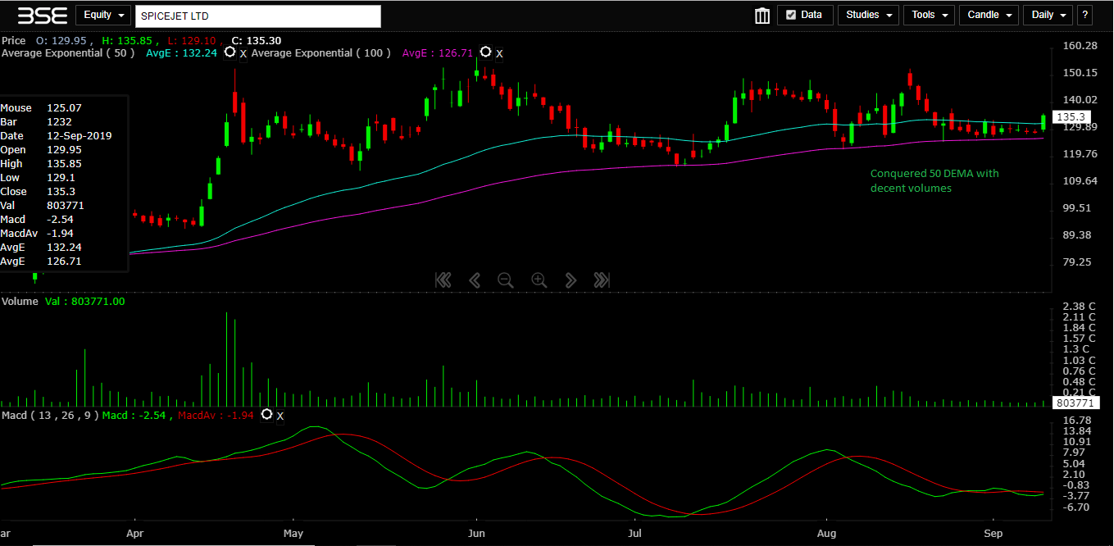Image resolution: width=1114 pixels, height=546 pixels.
Task: Click the question mark help button
Action: 1085,15
